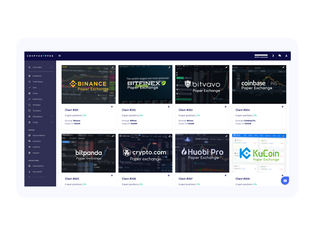
Task: Open the Questions sidebar item
Action: pos(36,141)
